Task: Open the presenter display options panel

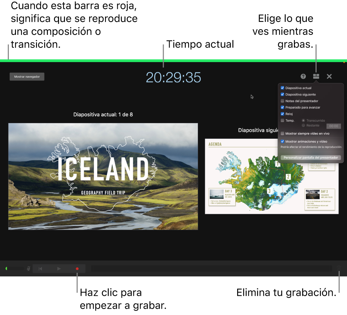Action: coord(316,76)
